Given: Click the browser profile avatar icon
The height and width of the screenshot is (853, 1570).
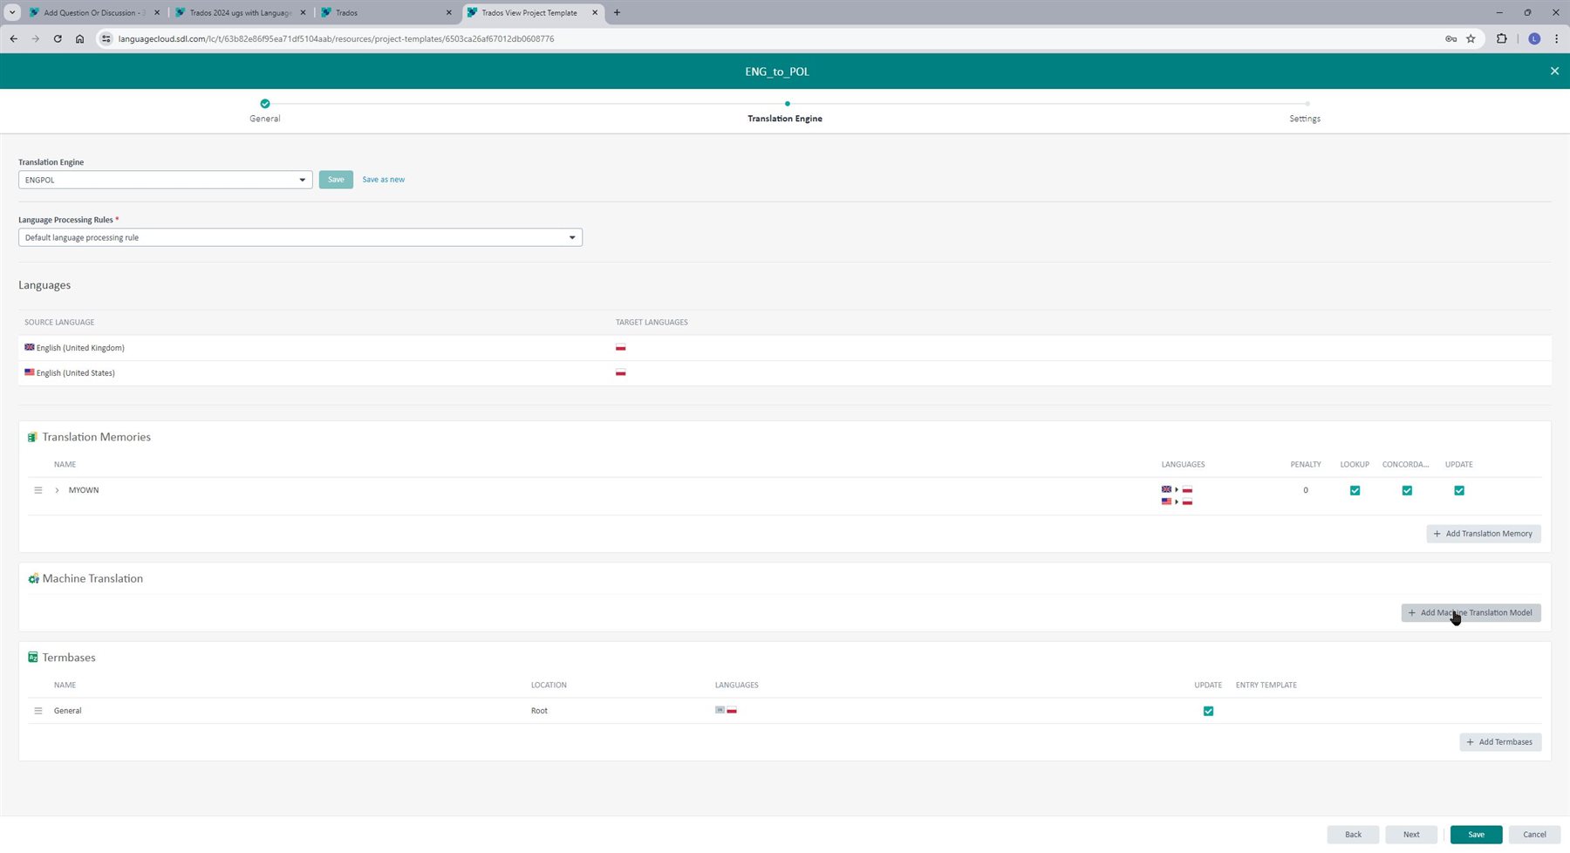Looking at the screenshot, I should pyautogui.click(x=1533, y=38).
